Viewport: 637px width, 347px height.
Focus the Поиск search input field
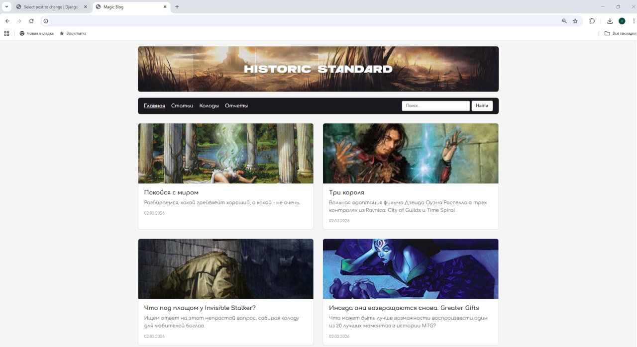(435, 106)
